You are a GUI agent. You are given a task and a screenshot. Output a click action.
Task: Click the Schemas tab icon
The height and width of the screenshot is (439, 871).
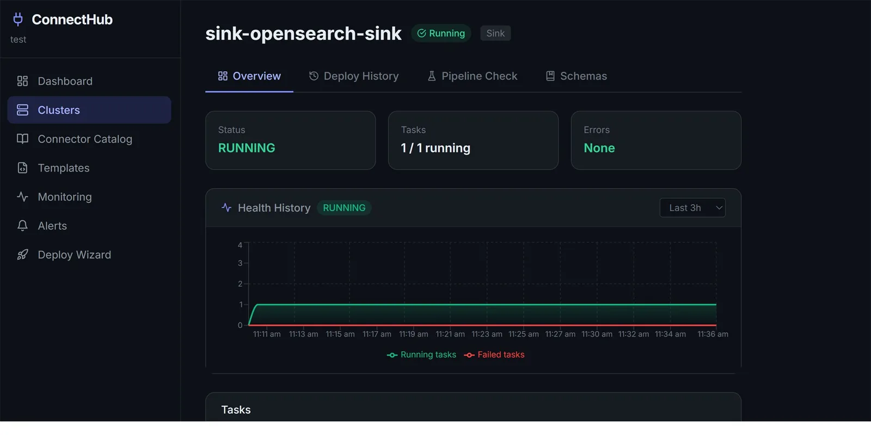point(550,76)
